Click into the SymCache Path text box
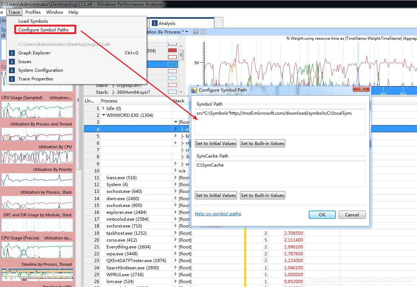This screenshot has height=287, width=417. pos(280,174)
